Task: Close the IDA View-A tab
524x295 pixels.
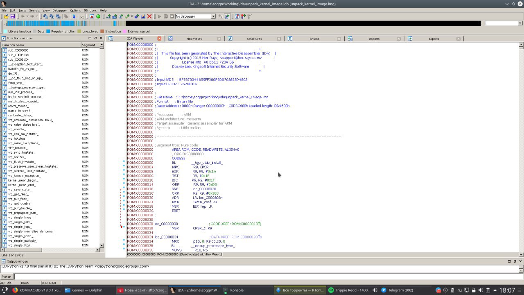Action: tap(159, 39)
